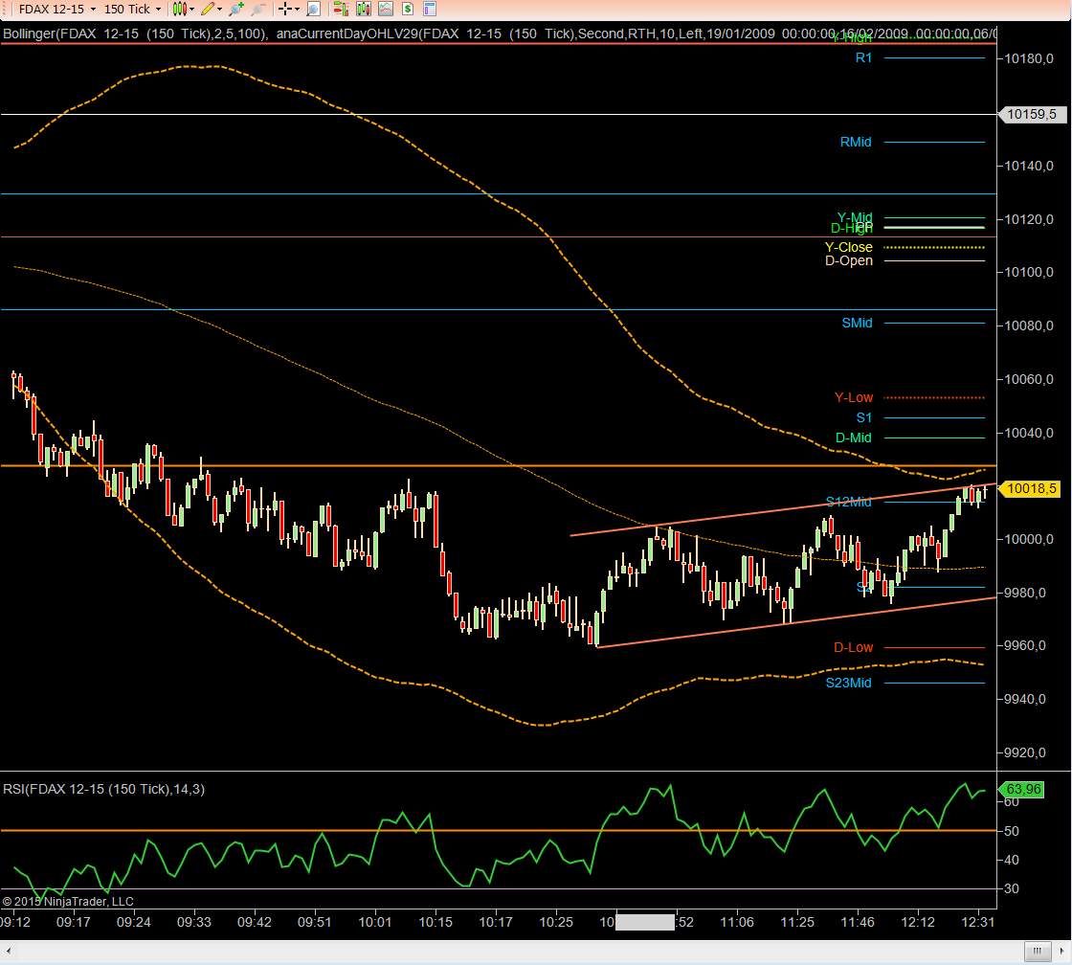The image size is (1072, 965).
Task: Click the horizontal scrollbar thumb
Action: [x=1038, y=951]
